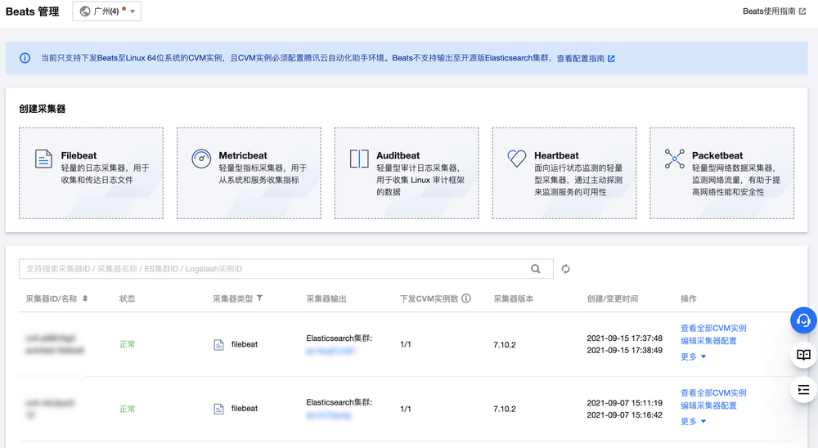Click the Heartbeat heart icon
This screenshot has width=818, height=448.
tap(517, 159)
